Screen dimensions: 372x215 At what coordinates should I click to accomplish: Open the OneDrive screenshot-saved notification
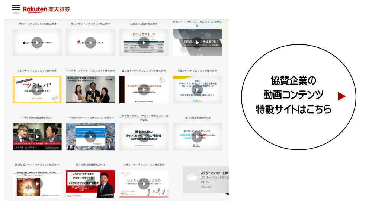point(206,180)
